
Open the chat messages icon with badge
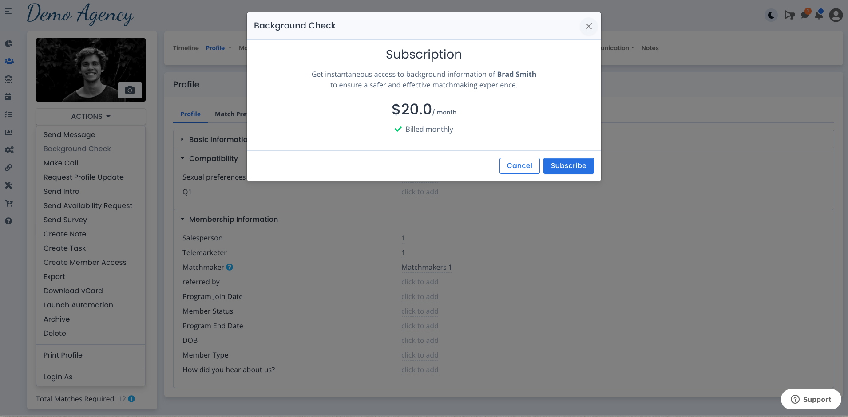(x=804, y=15)
